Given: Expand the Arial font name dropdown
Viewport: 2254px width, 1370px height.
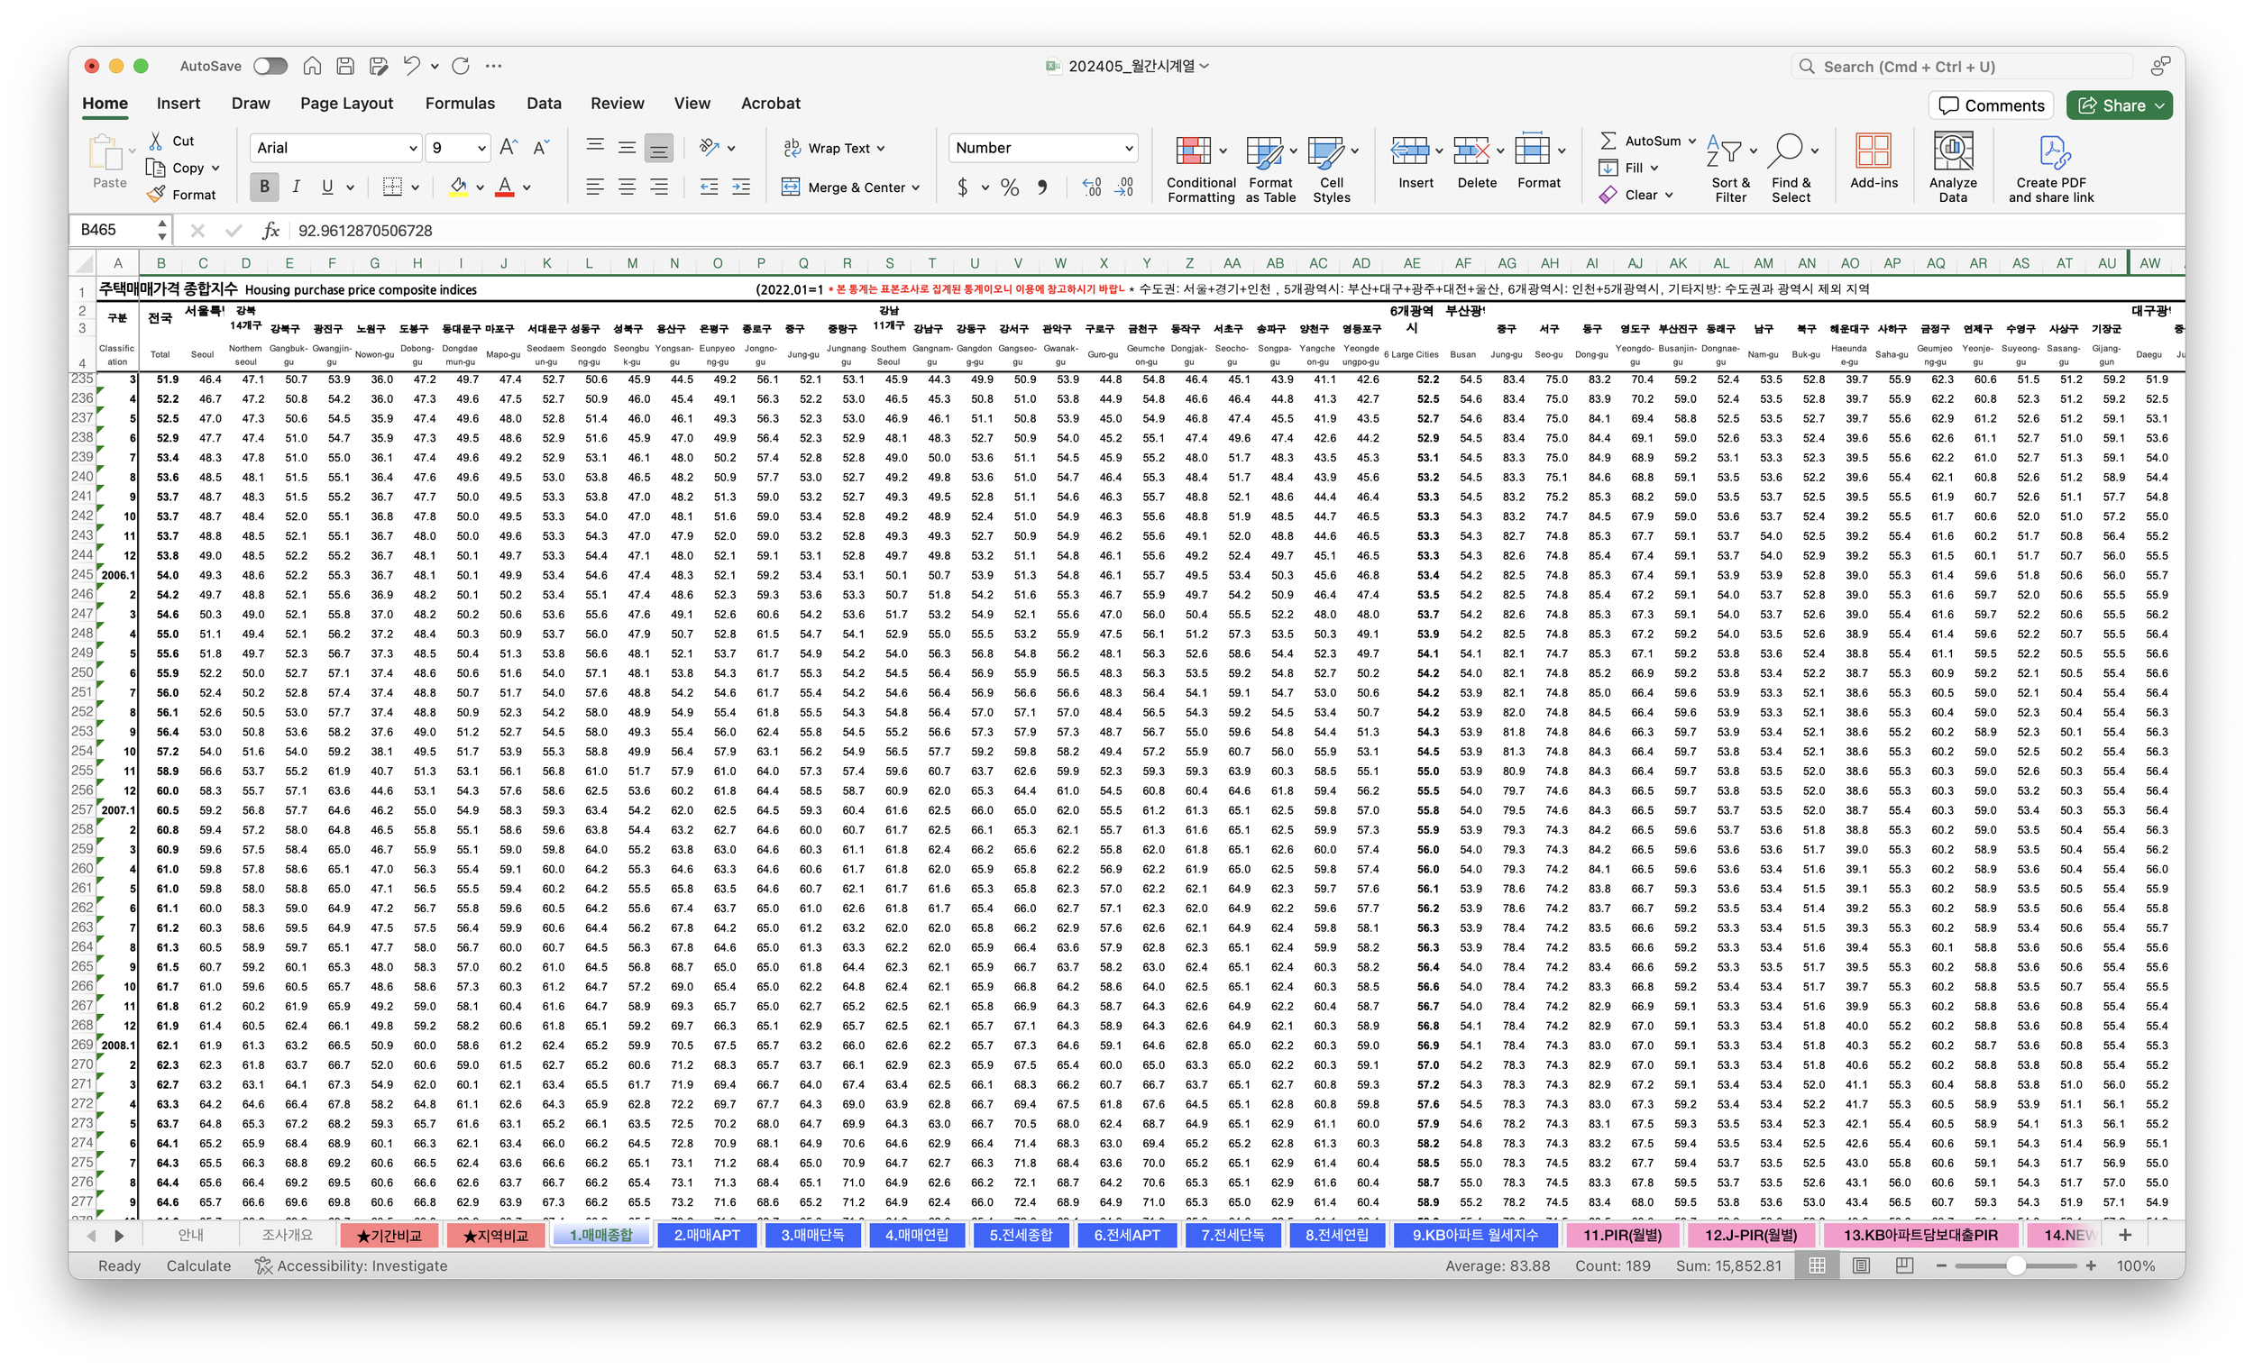Looking at the screenshot, I should [413, 148].
